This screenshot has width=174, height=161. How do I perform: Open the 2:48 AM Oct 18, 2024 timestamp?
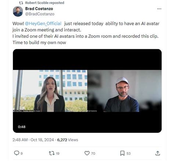(x=33, y=140)
